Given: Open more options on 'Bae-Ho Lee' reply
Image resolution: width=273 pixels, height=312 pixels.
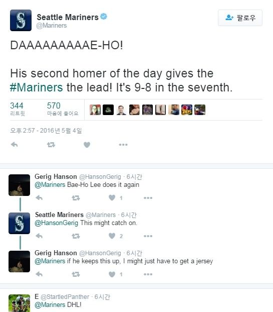Looking at the screenshot, I should pos(148,198).
